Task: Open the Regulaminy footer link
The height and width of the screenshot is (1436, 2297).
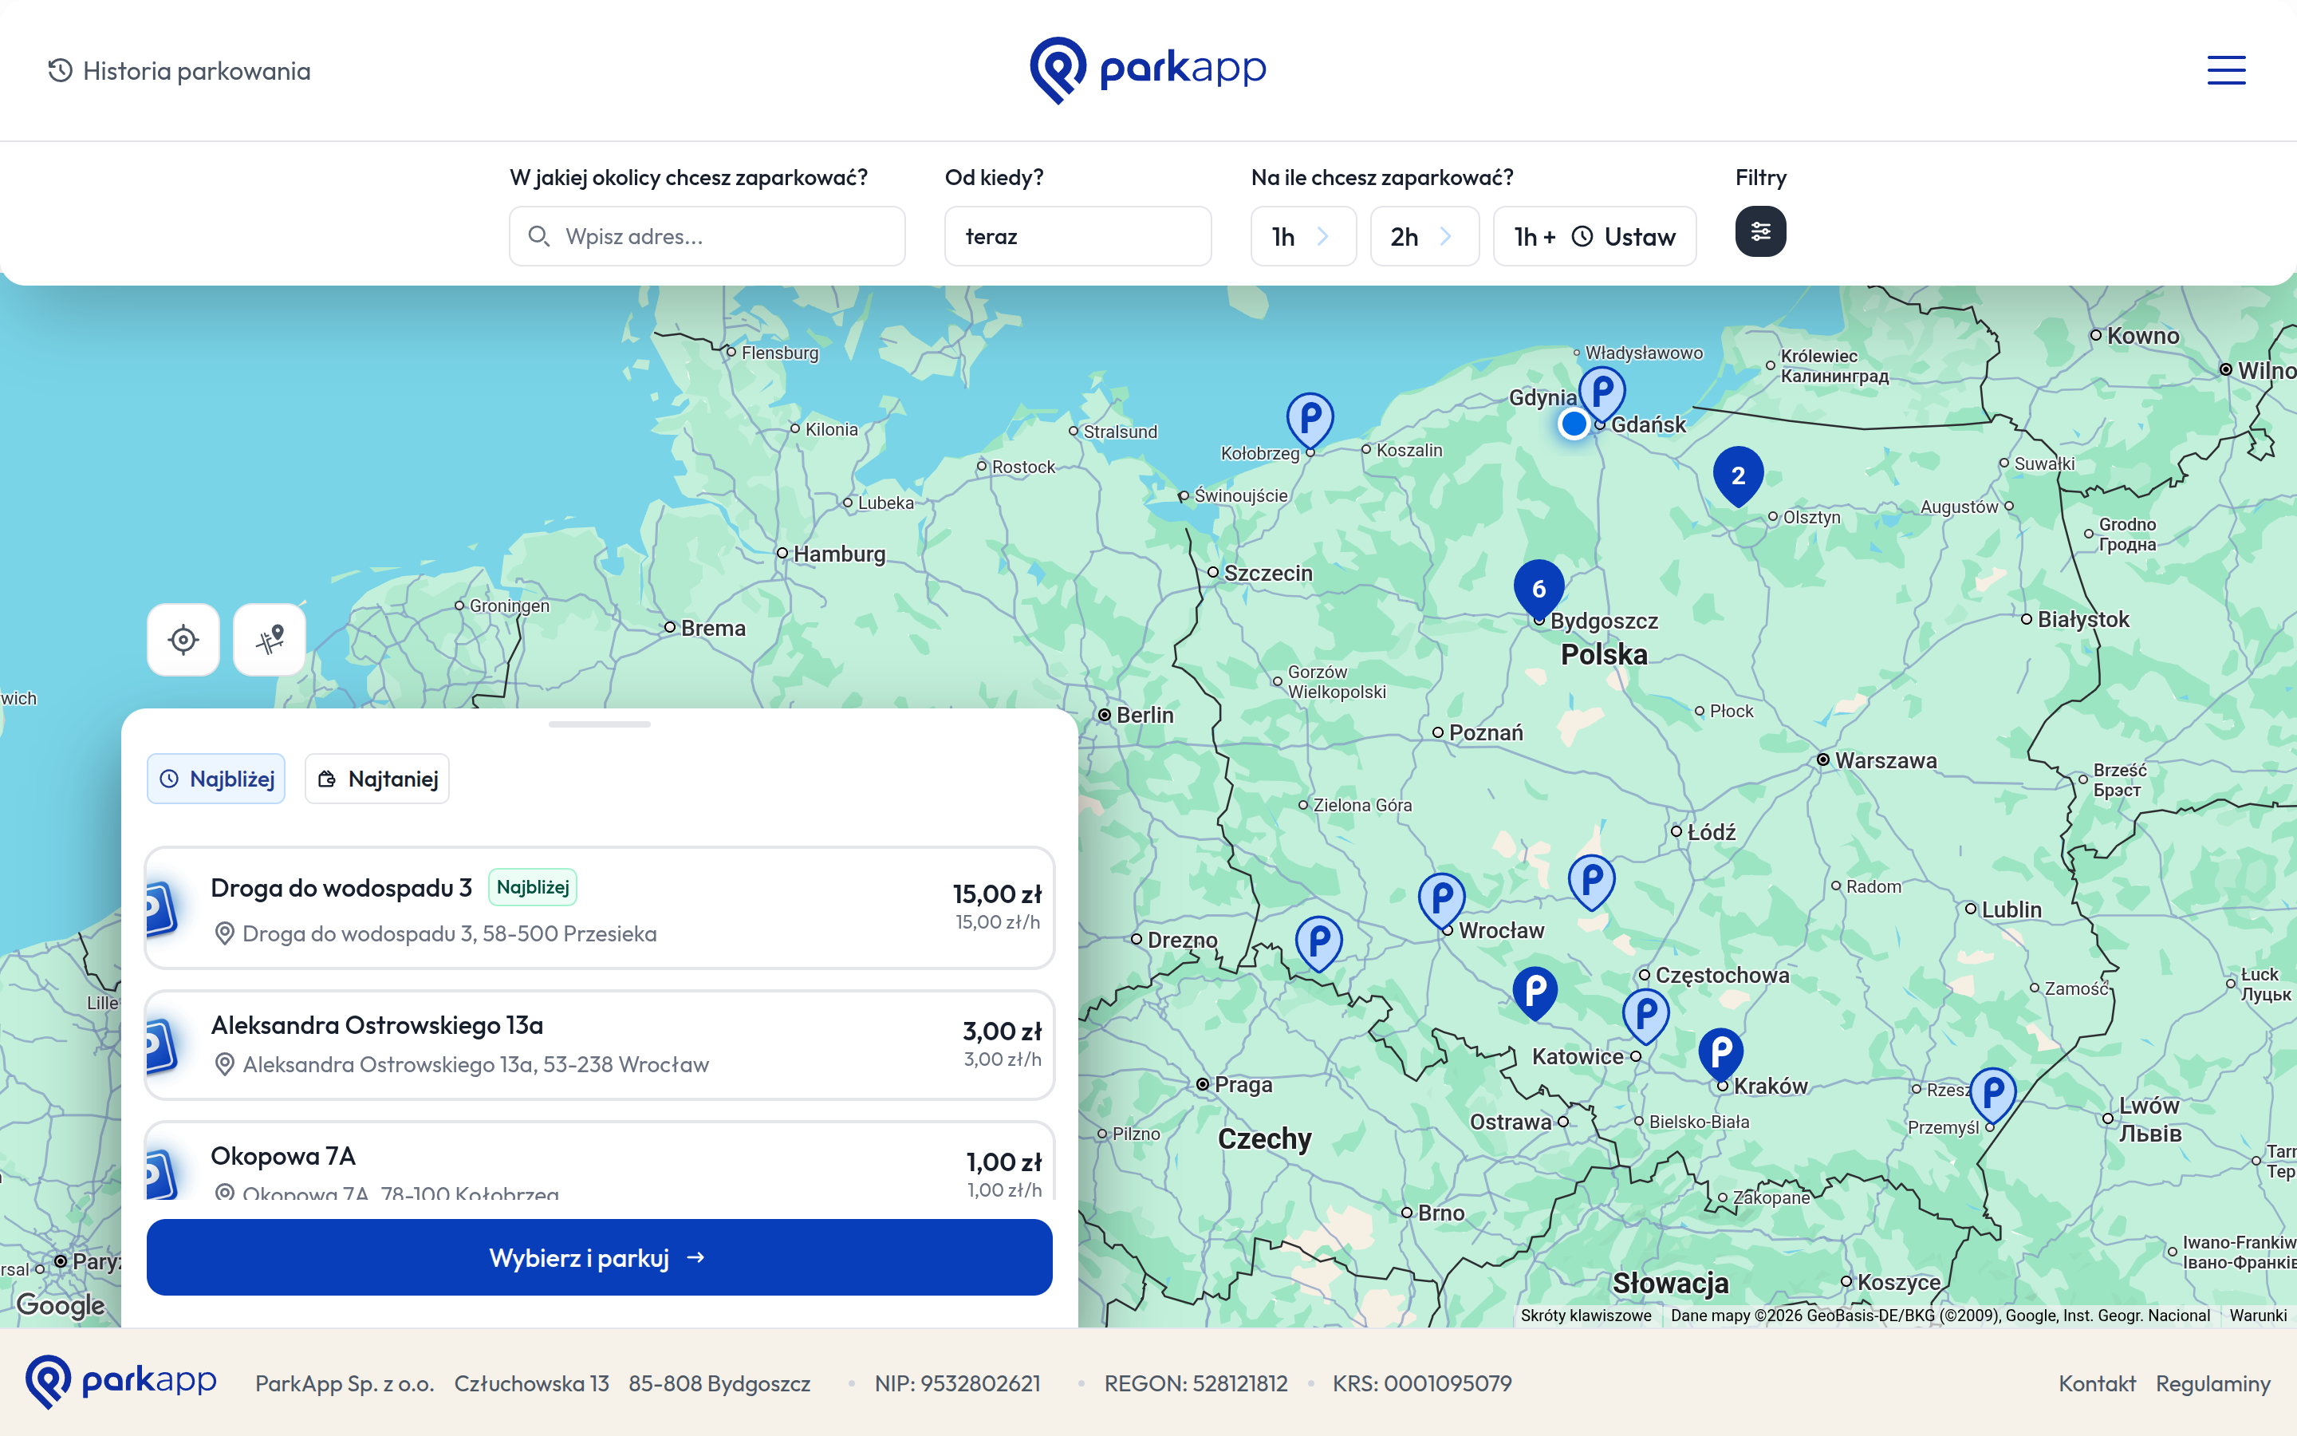Action: [2212, 1384]
